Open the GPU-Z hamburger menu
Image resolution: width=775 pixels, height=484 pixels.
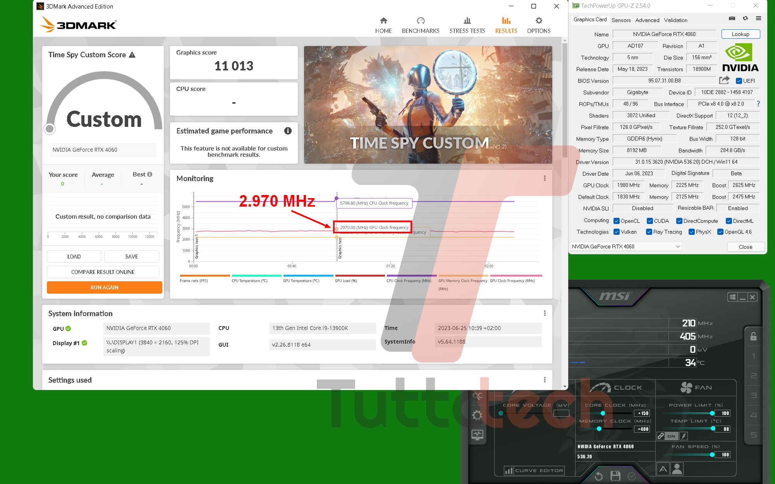[x=758, y=19]
